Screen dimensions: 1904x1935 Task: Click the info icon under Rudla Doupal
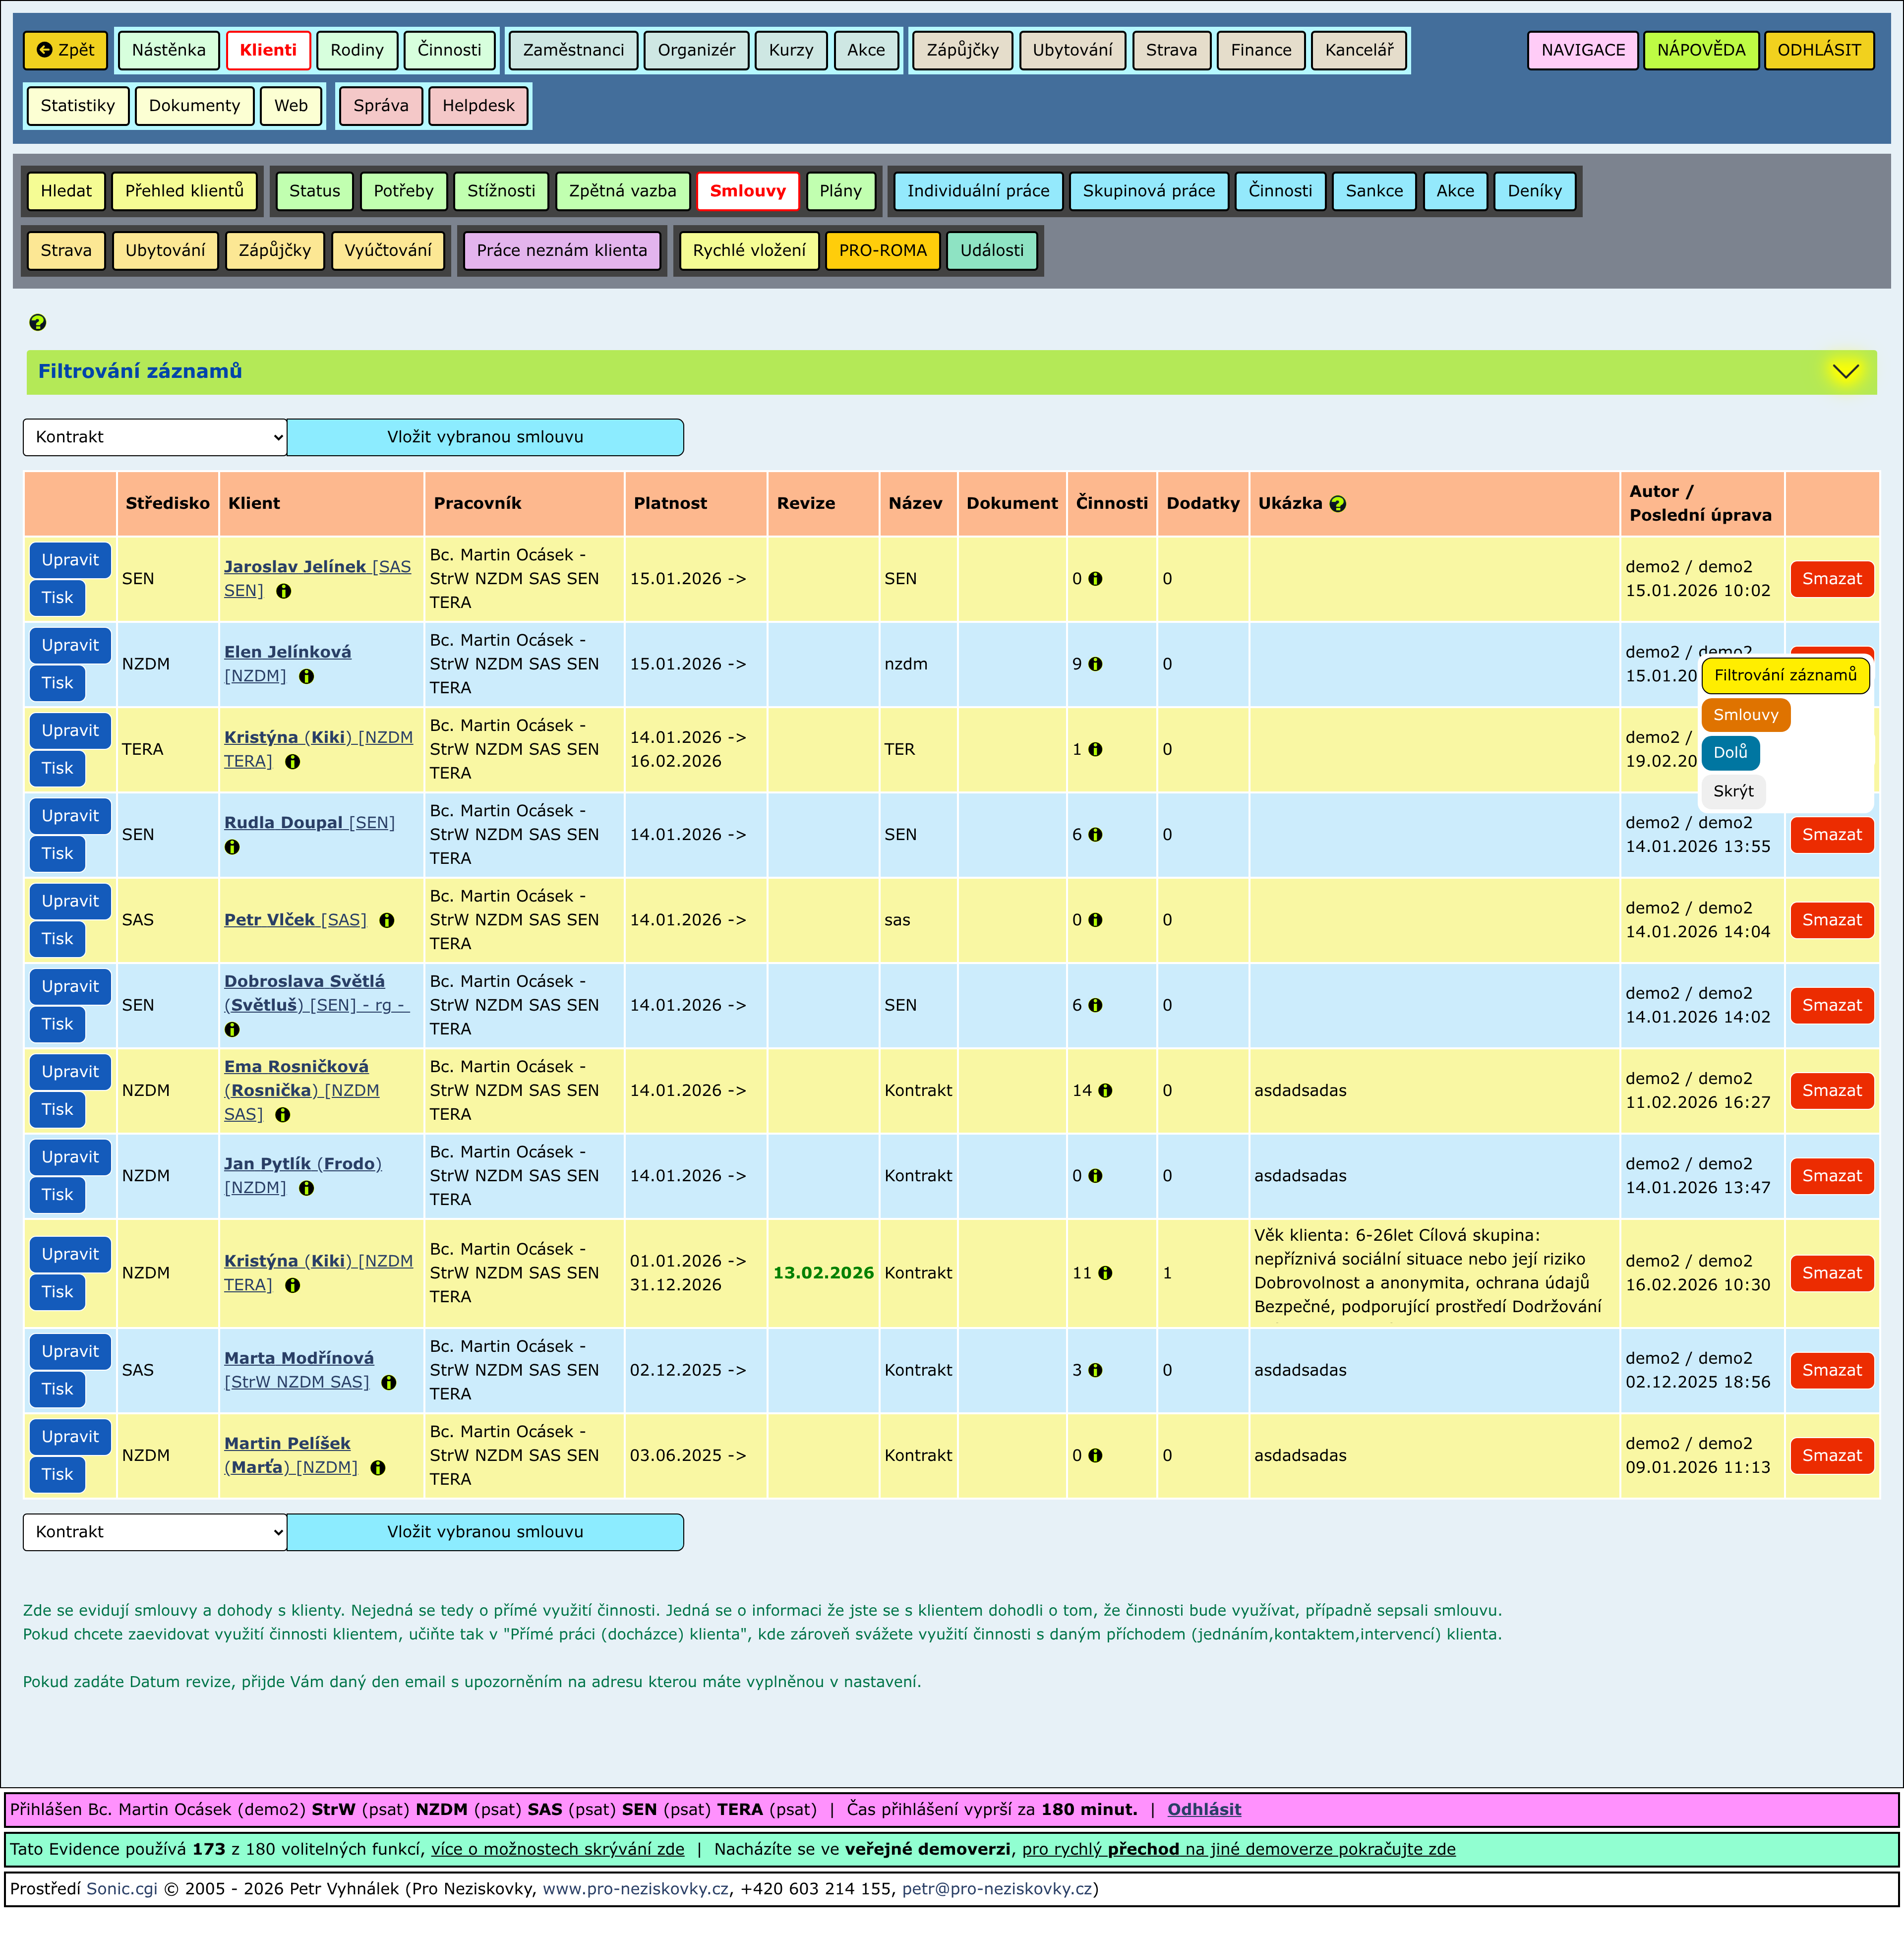[232, 847]
